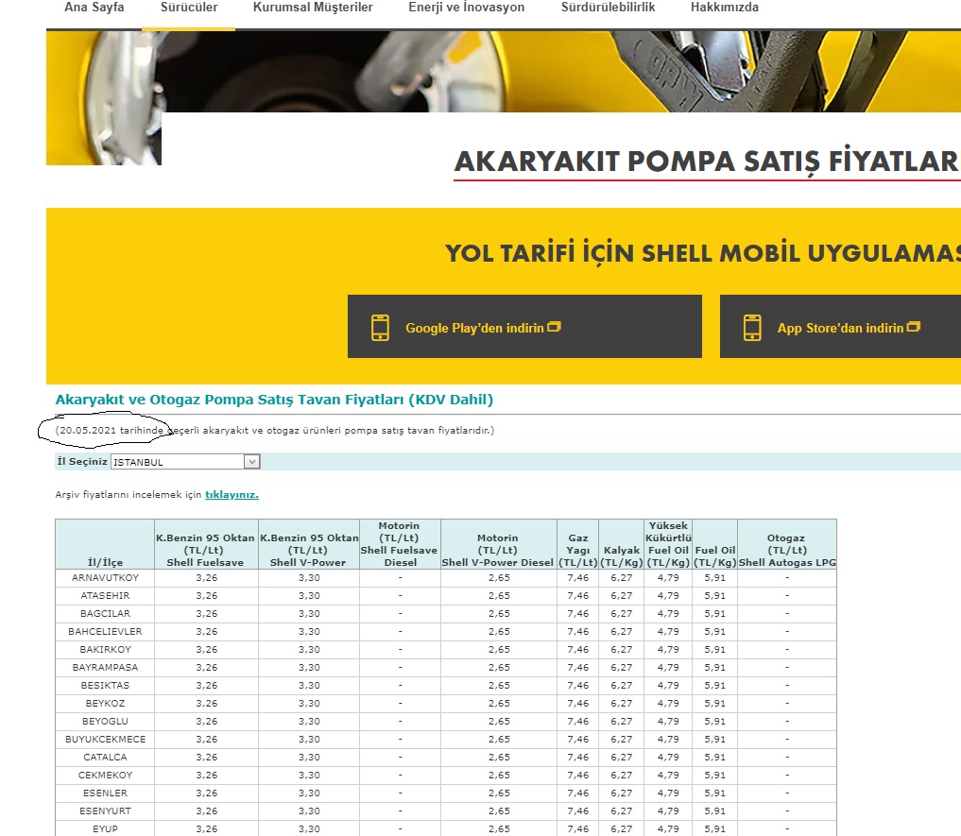Click the 20.05.2021 date notice text

pos(275,430)
